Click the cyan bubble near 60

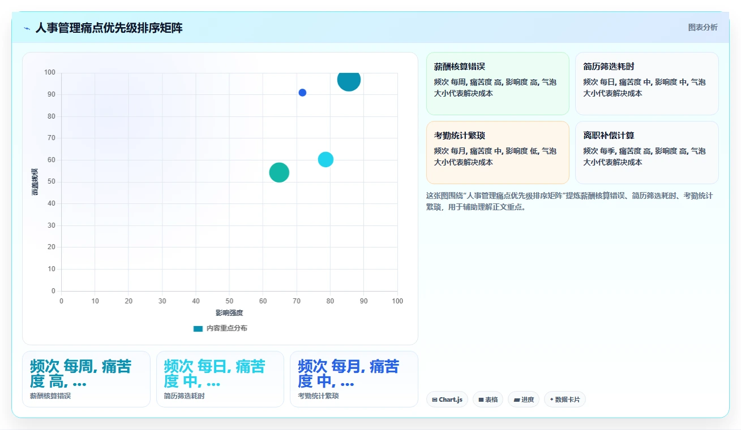point(325,159)
